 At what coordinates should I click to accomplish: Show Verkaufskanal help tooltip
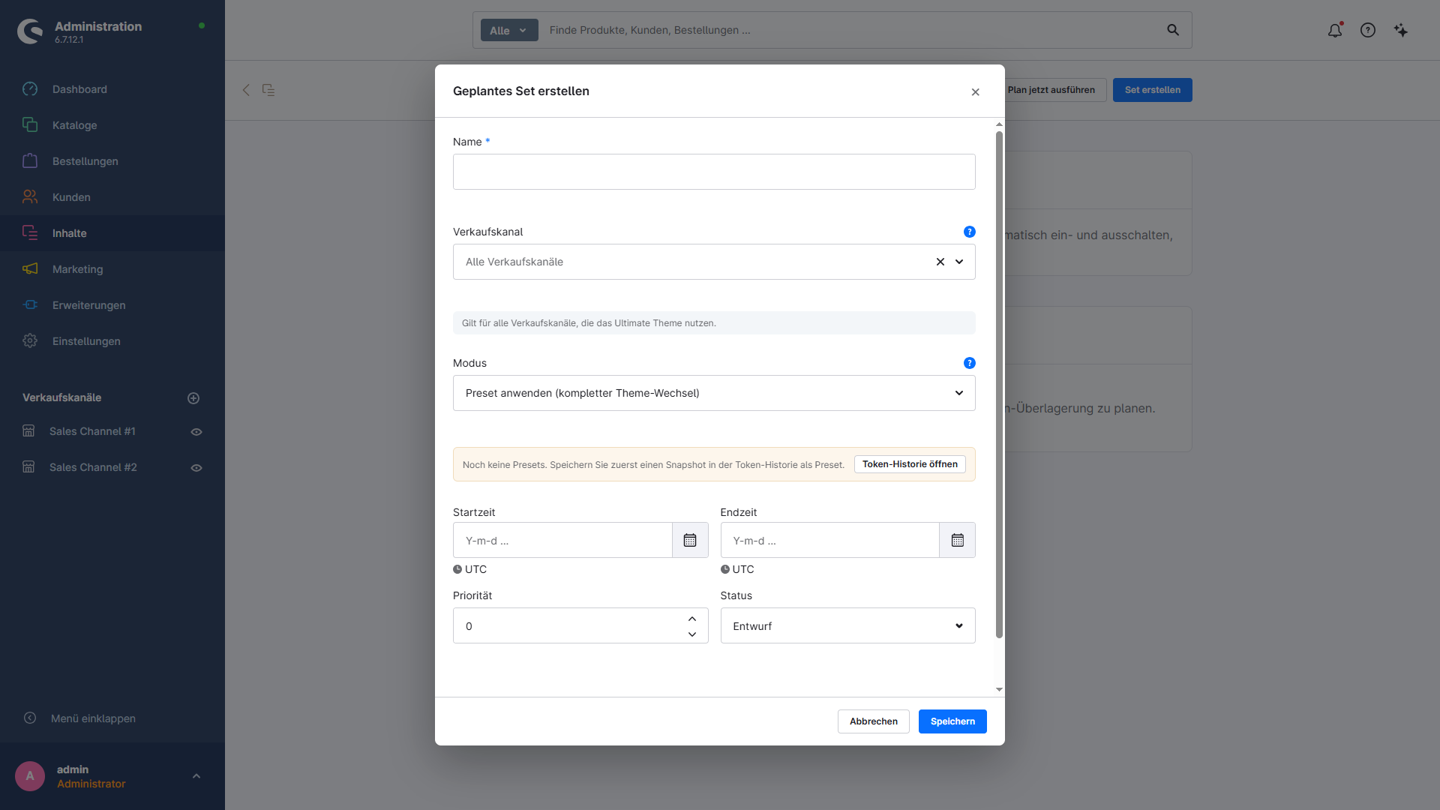[970, 232]
